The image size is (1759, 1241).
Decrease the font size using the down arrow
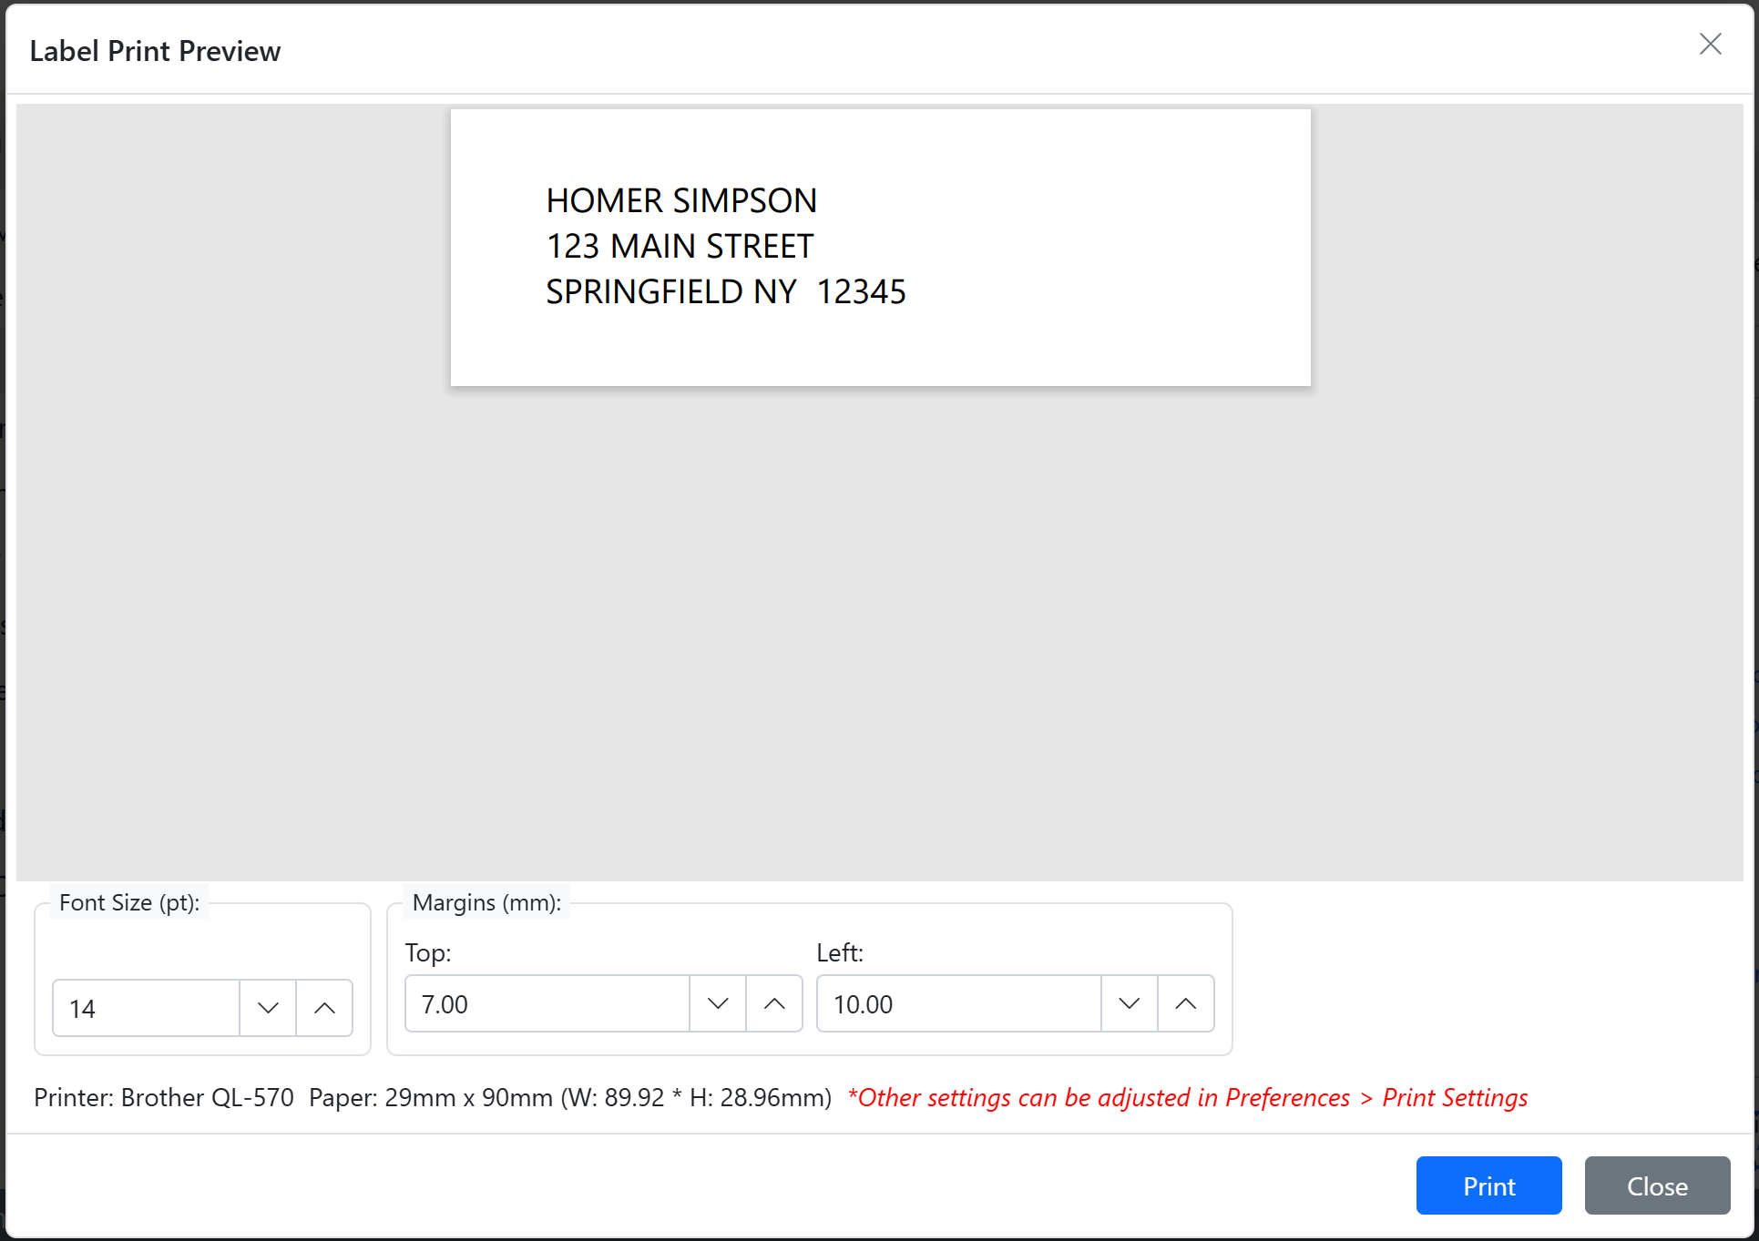(267, 1008)
